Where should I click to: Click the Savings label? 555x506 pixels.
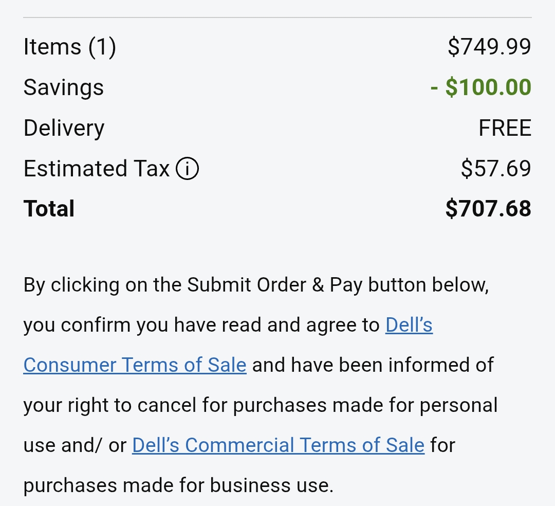coord(64,87)
